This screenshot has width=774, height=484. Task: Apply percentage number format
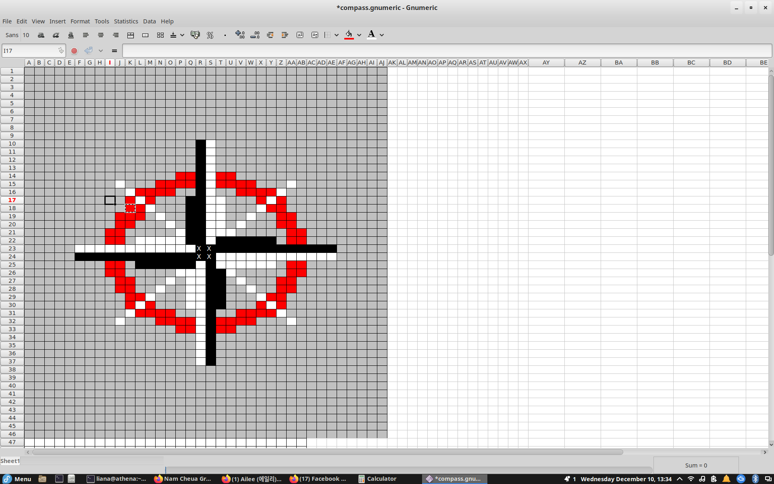(x=210, y=35)
